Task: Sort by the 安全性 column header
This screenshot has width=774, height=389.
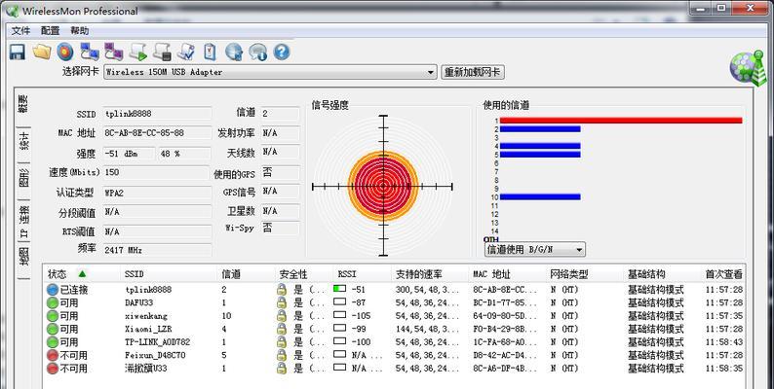Action: (x=293, y=274)
